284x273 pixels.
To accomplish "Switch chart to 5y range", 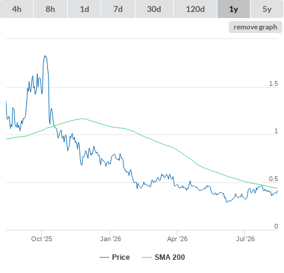I will 267,9.
